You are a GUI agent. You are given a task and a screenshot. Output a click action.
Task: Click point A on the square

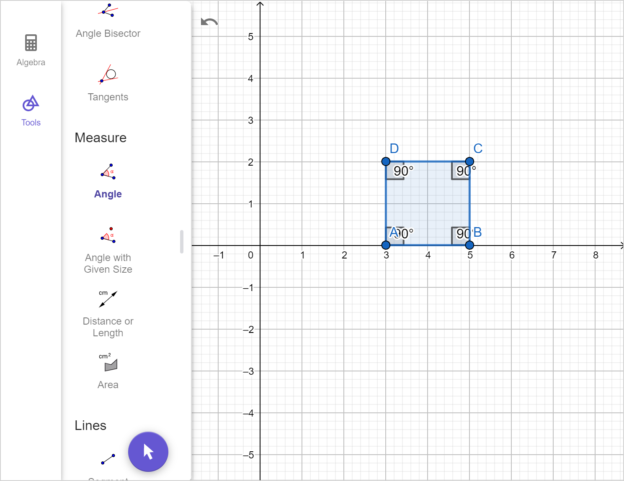[x=386, y=245]
